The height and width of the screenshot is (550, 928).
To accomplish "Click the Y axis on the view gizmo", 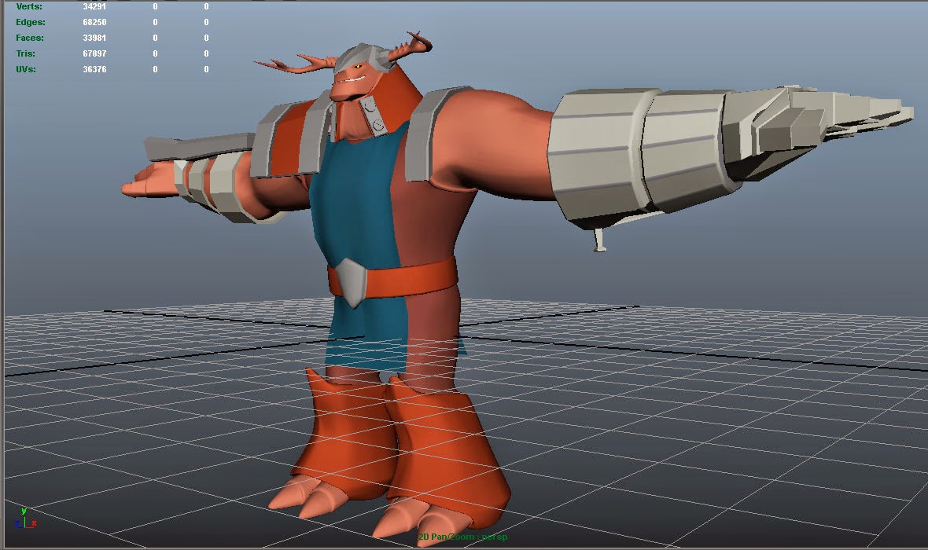I will click(x=24, y=511).
